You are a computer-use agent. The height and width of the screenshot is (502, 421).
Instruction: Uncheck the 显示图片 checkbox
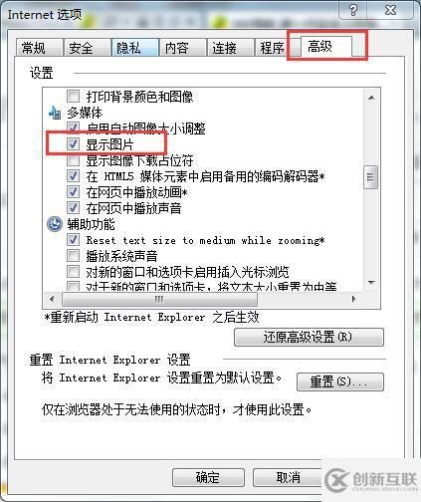(73, 144)
